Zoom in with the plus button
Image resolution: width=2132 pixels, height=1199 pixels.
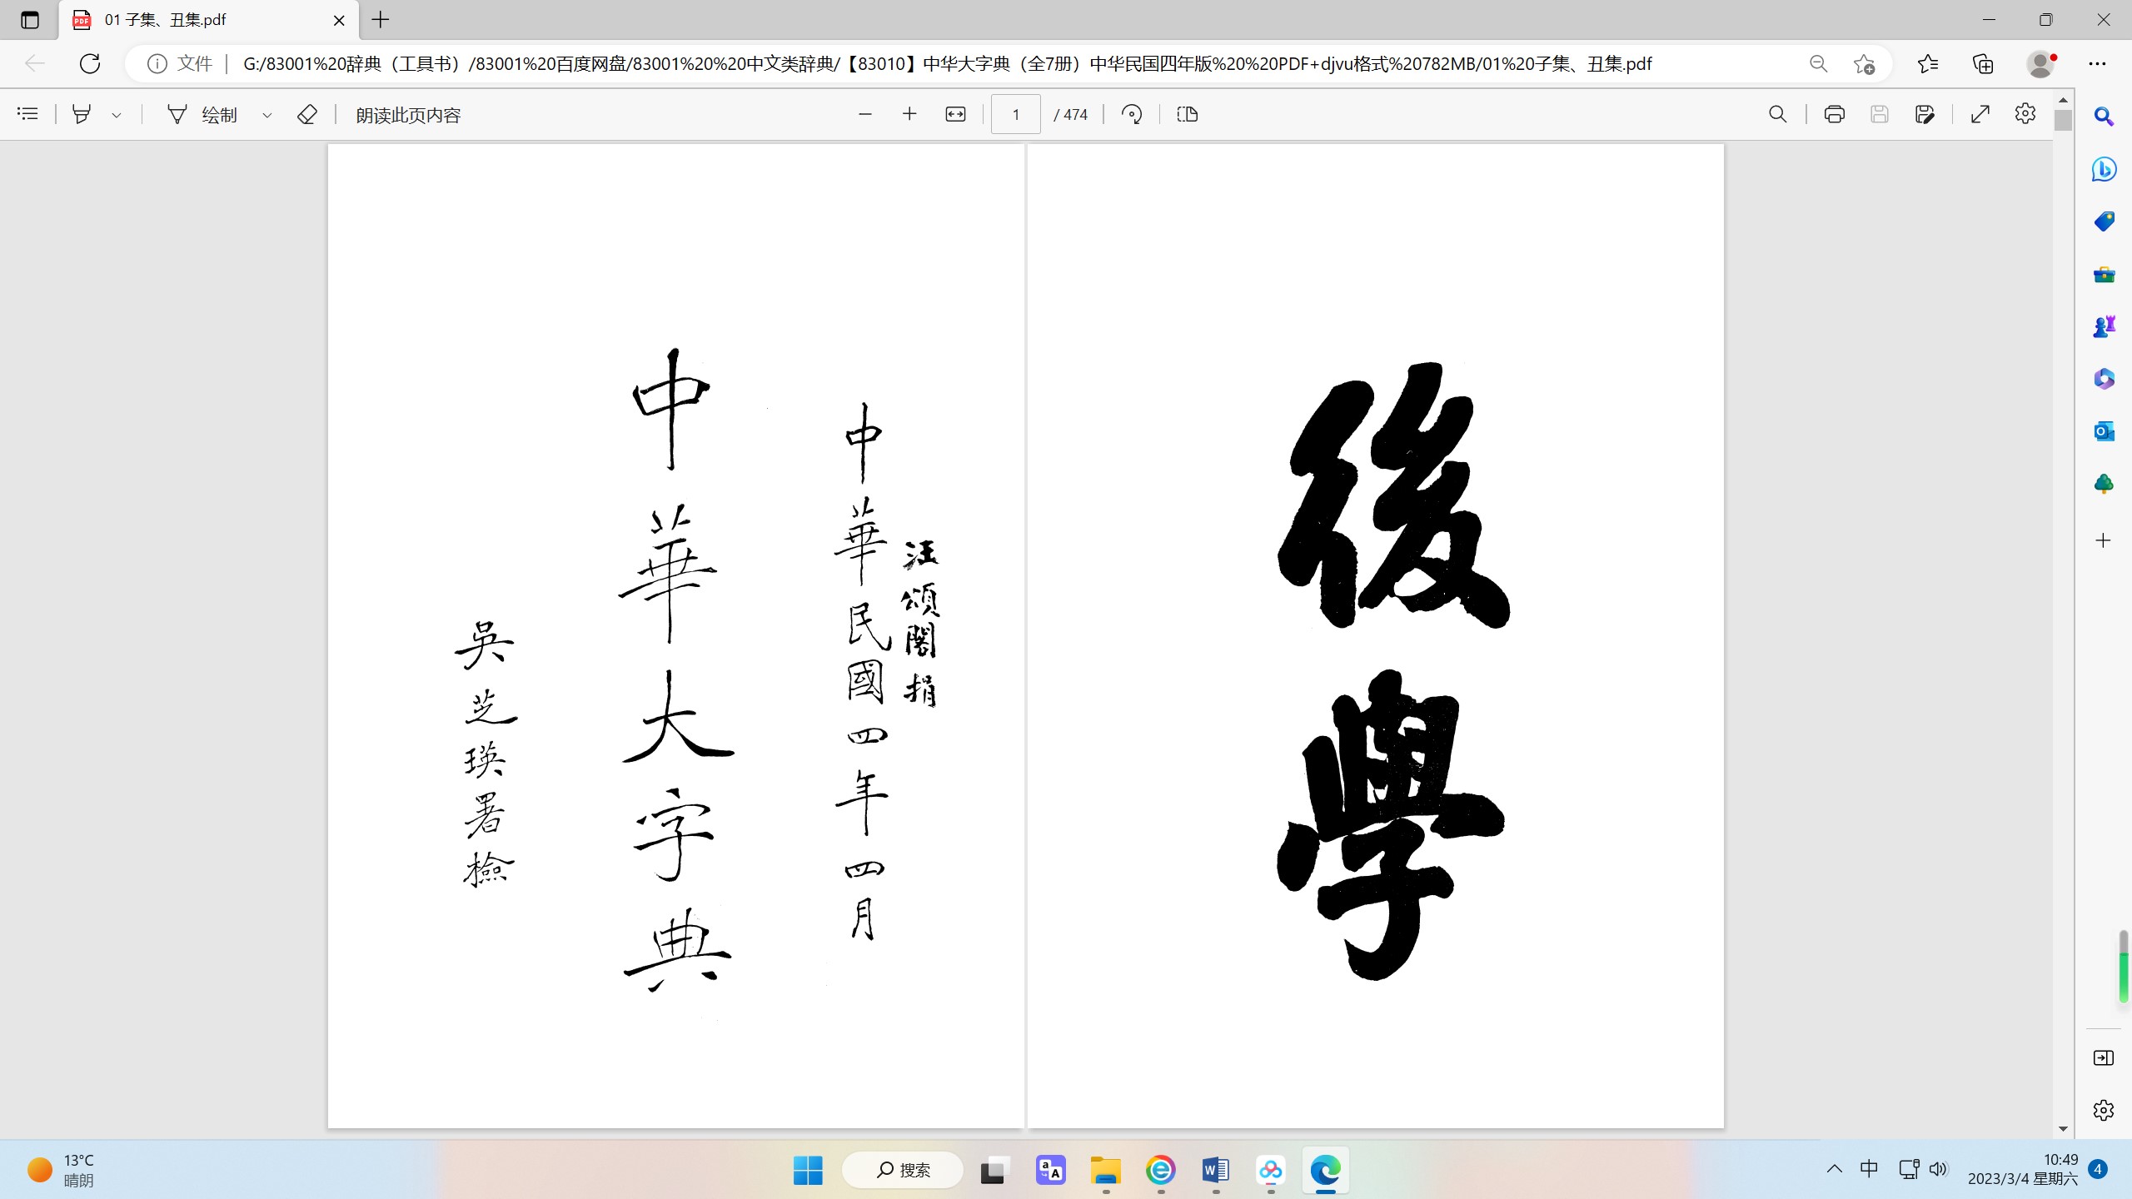(x=909, y=114)
